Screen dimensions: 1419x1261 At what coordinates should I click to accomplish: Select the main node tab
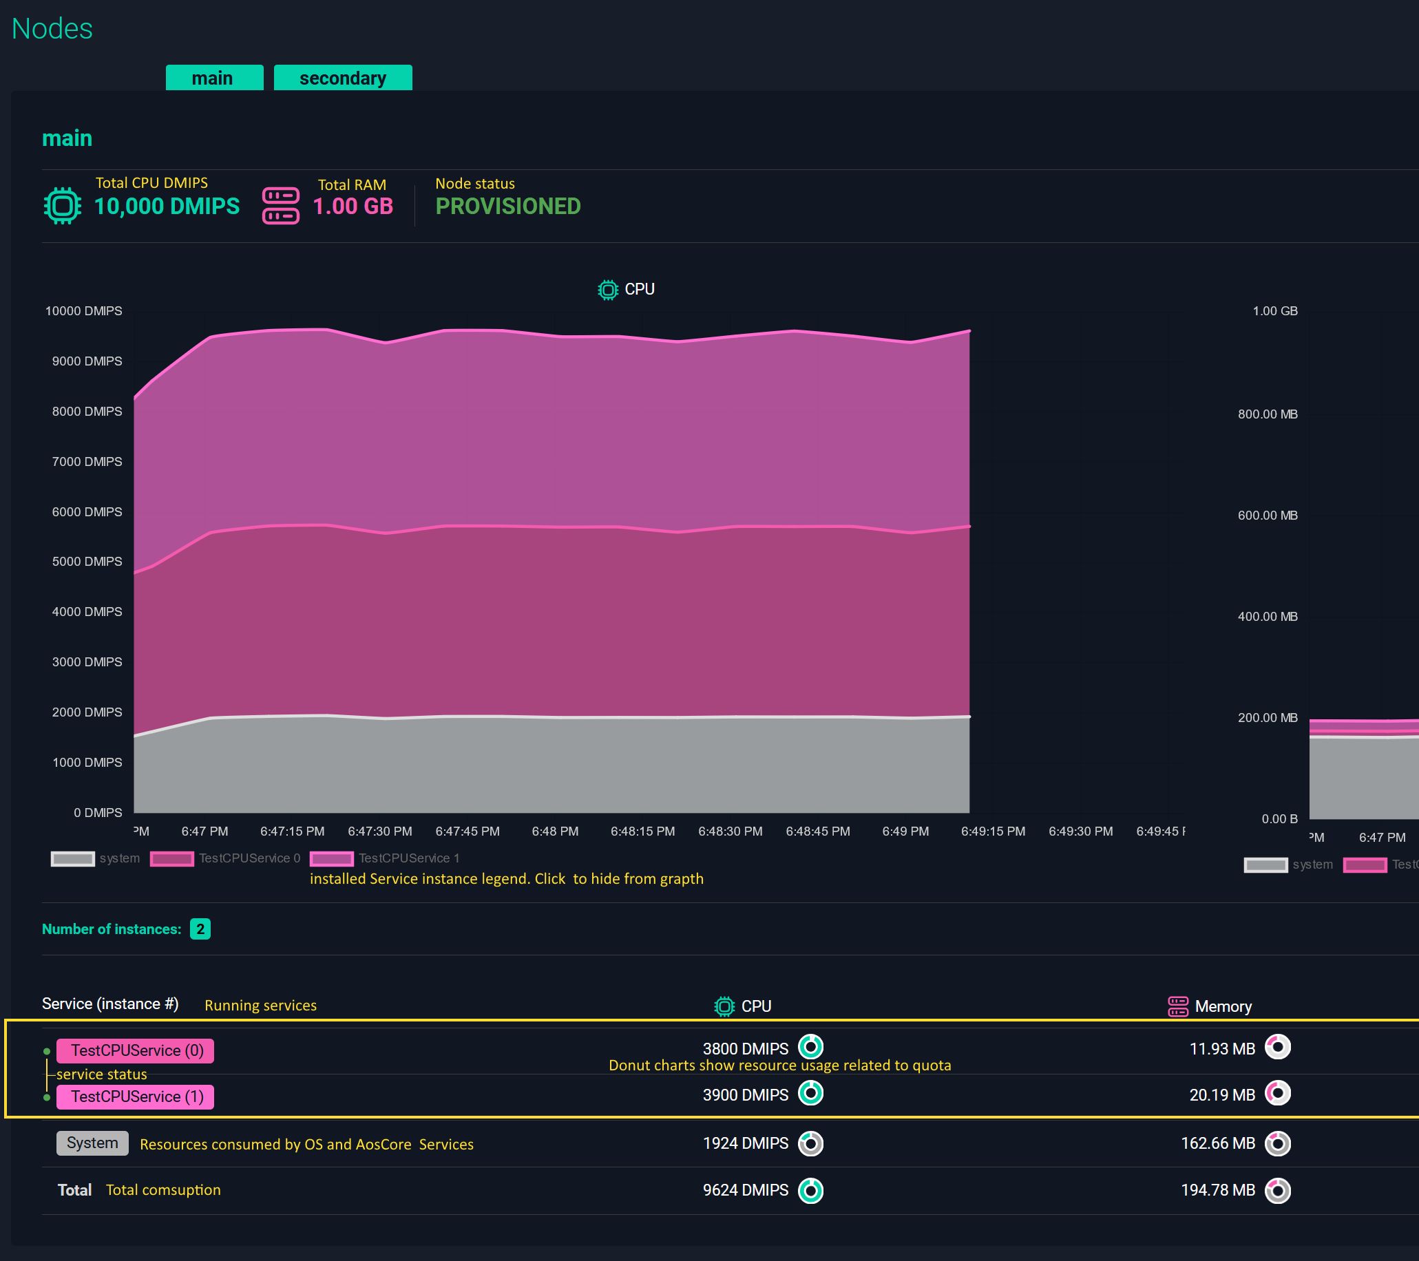tap(213, 76)
